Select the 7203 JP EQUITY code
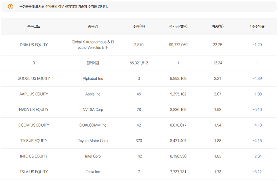Viewport: 278px width, 181px height. 34,141
